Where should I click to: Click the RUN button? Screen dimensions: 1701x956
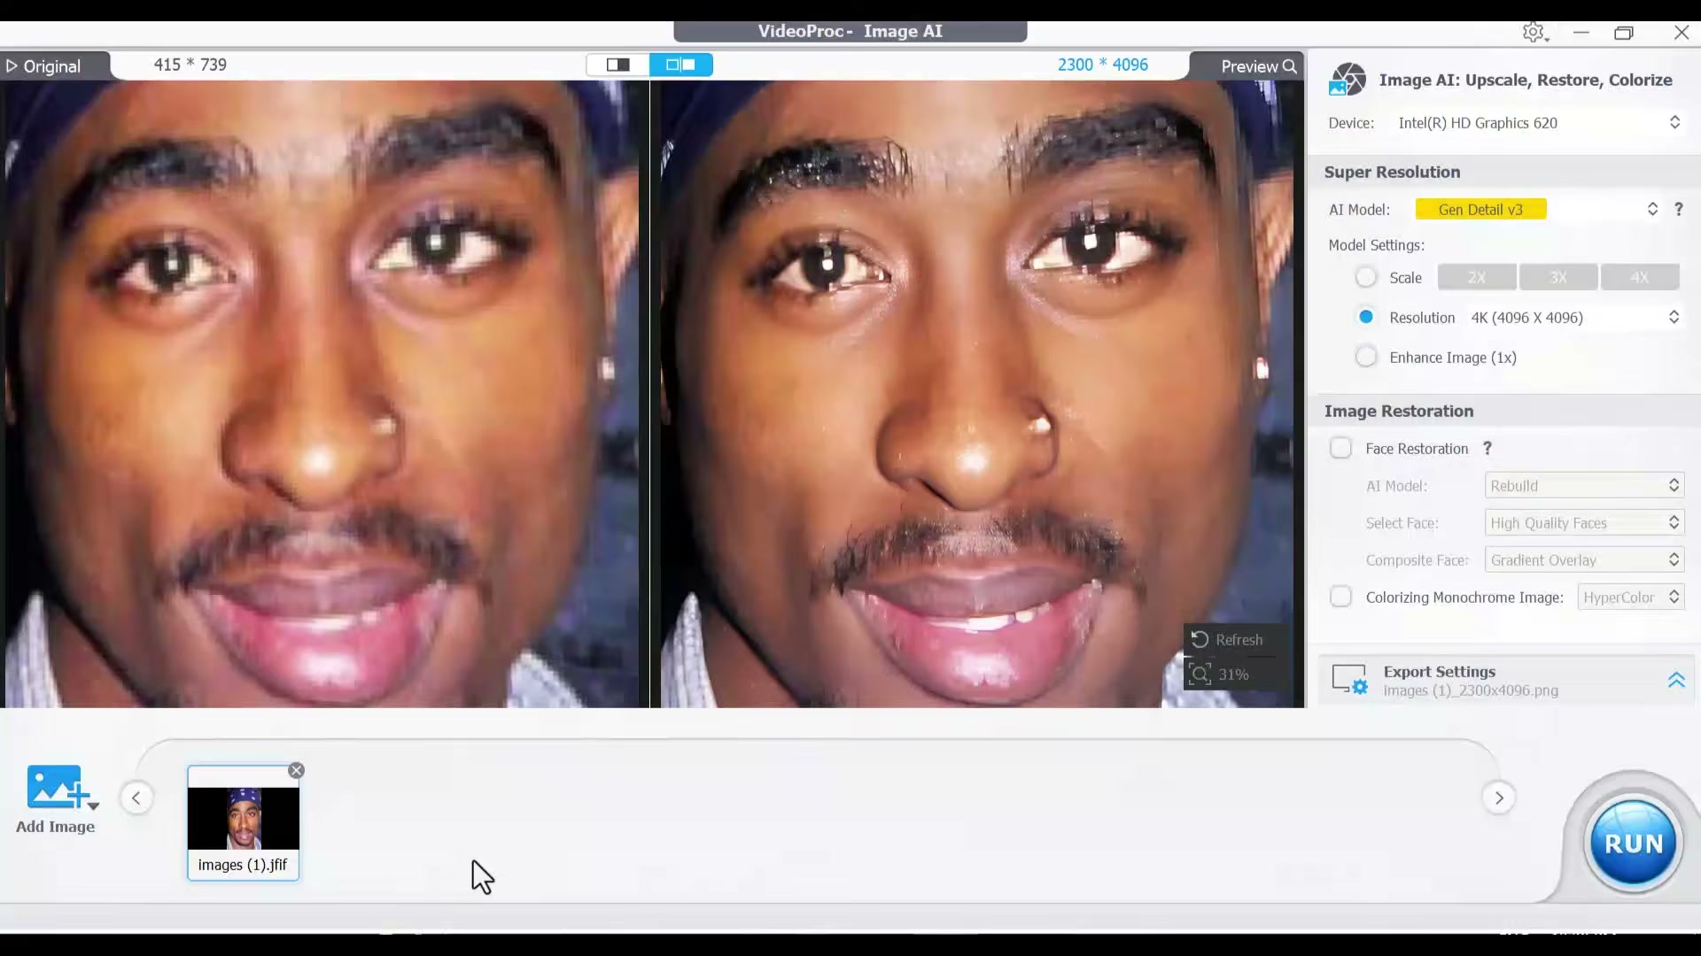pos(1633,843)
